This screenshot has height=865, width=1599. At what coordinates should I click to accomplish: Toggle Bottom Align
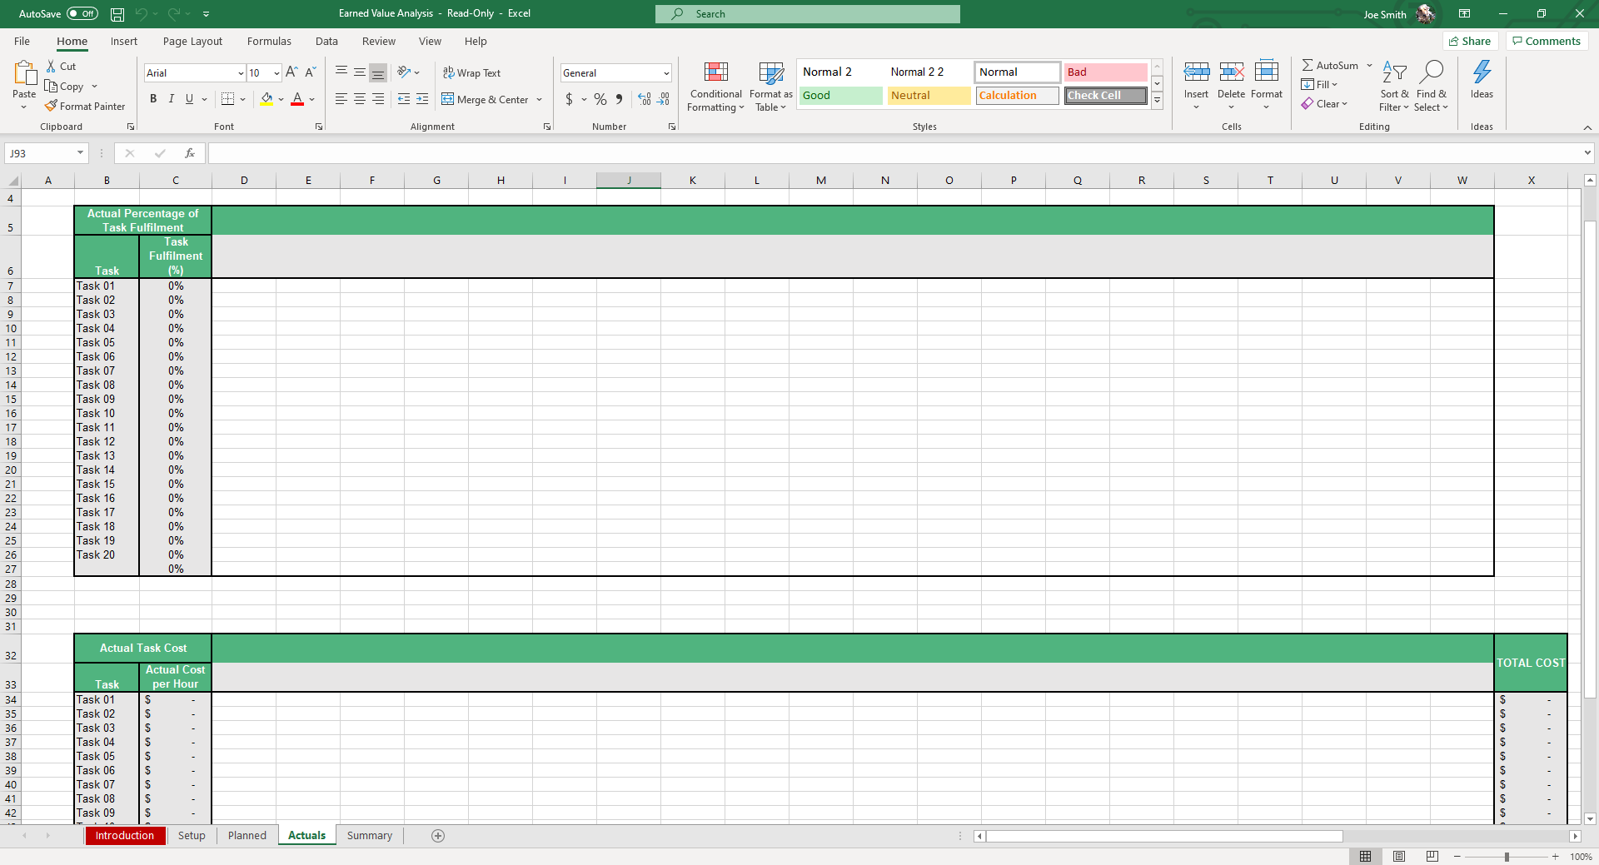pos(378,72)
